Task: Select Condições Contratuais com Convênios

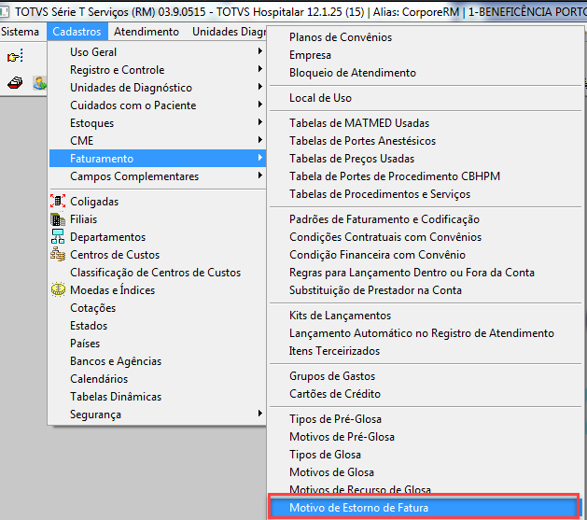Action: [426, 237]
